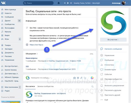131x103 pixels.
Task: Open Сообщества in left menu
Action: coord(10,24)
